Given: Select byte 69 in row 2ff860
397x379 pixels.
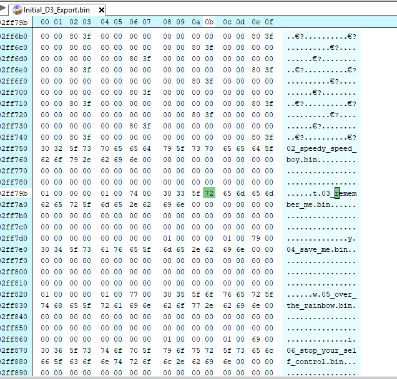Looking at the screenshot, I should coord(256,339).
